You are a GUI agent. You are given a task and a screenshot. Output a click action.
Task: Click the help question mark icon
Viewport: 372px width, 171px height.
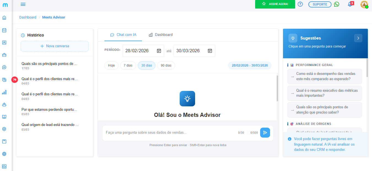click(300, 4)
